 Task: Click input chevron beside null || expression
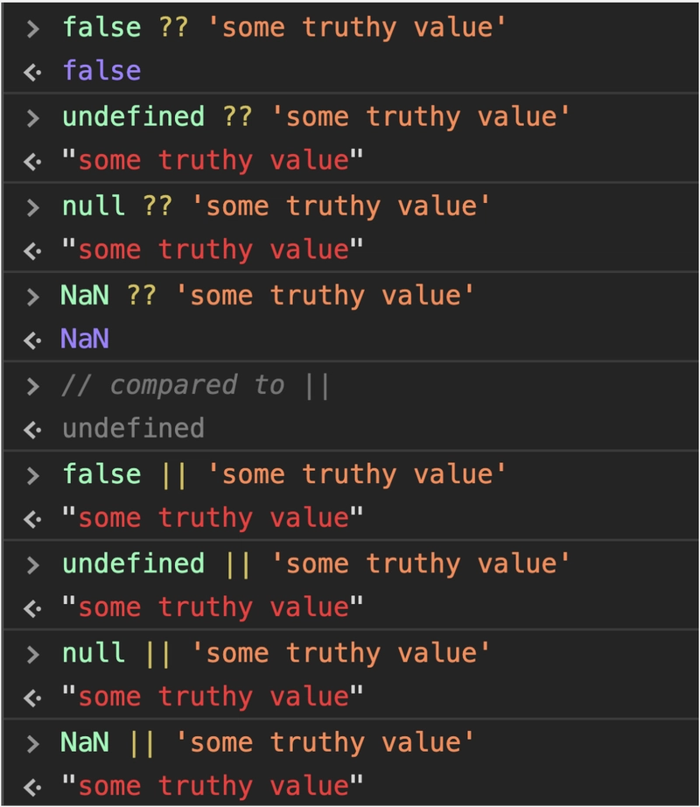[33, 655]
